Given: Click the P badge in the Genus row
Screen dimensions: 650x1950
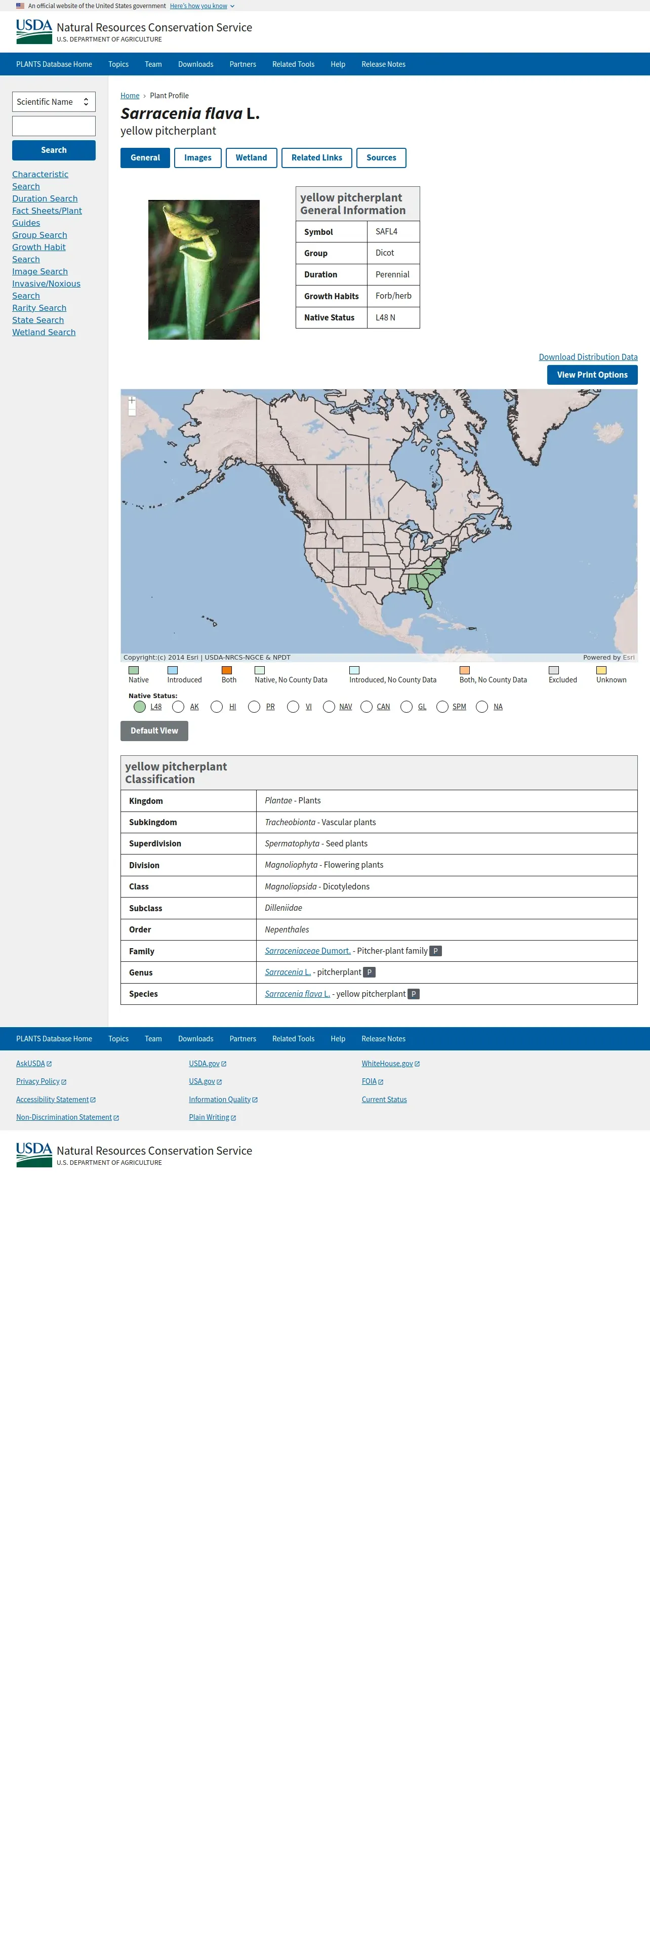Looking at the screenshot, I should [x=369, y=972].
